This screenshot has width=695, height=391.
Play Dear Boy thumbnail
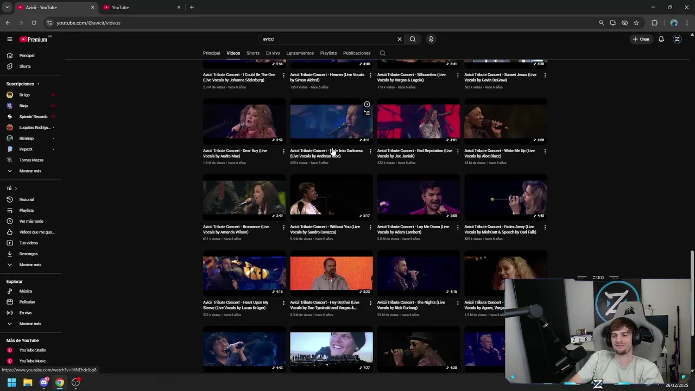click(x=244, y=121)
